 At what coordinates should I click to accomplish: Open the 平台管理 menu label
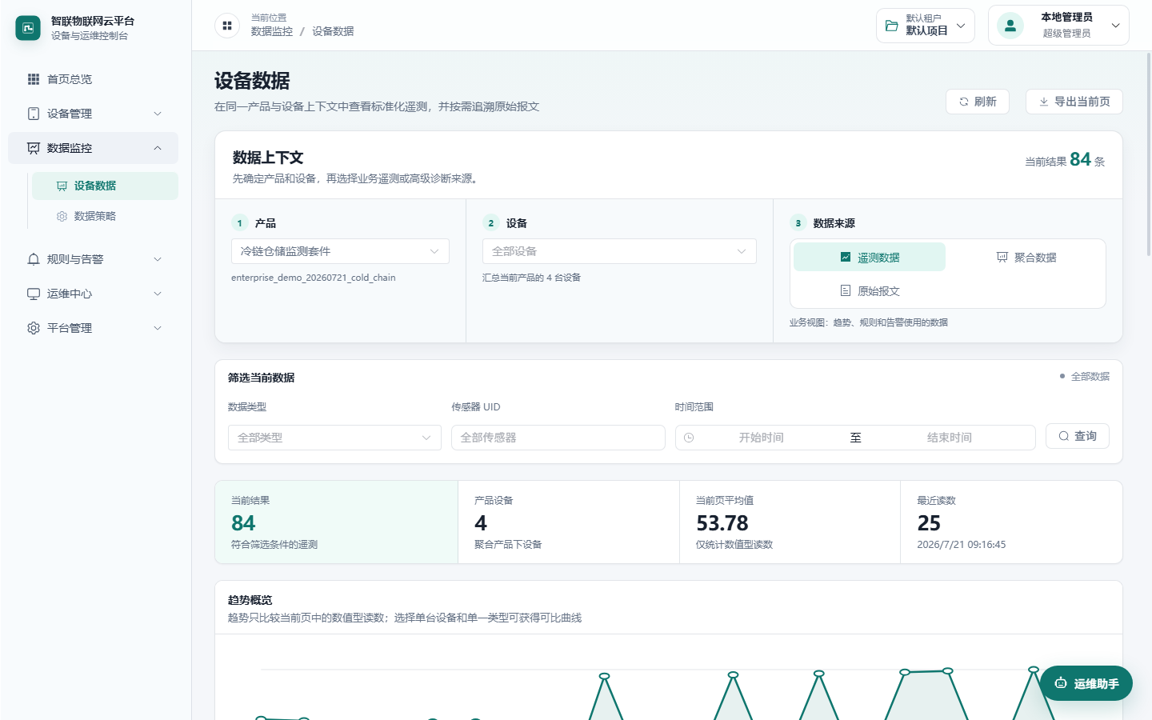(70, 328)
